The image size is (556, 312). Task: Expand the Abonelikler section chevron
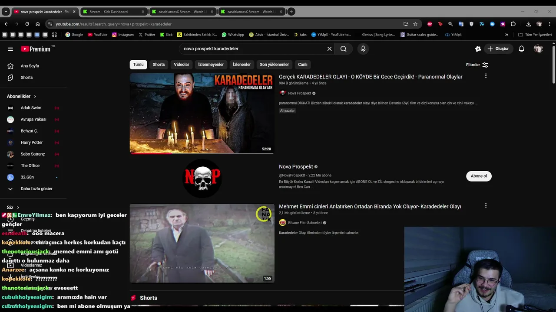pos(35,96)
